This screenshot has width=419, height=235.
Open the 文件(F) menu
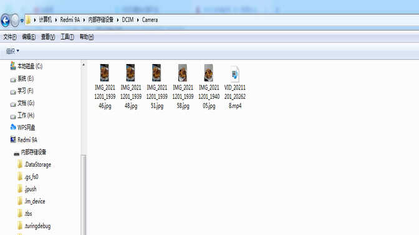[x=10, y=37]
